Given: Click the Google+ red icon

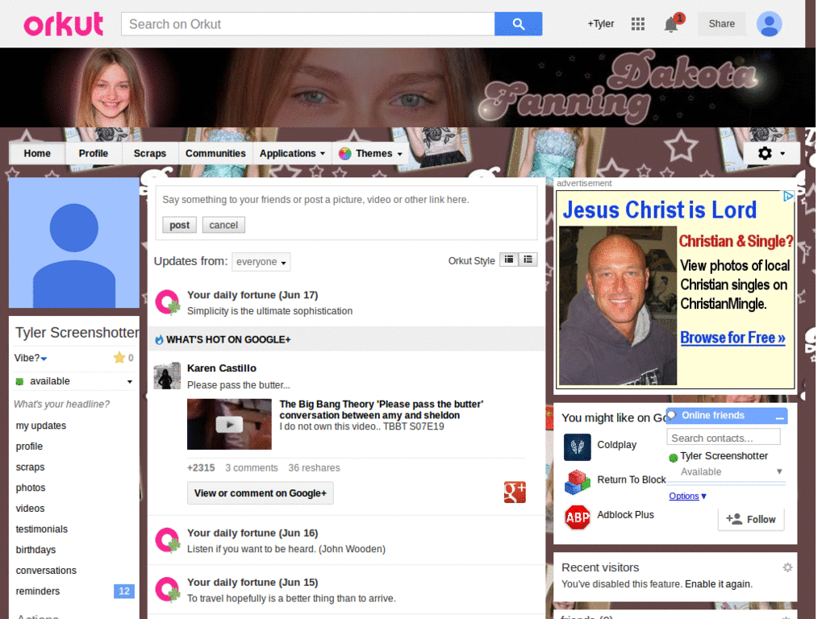Looking at the screenshot, I should 515,492.
